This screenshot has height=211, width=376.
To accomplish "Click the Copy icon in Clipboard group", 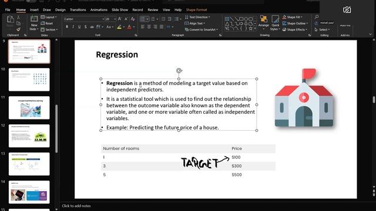I will [x=18, y=23].
